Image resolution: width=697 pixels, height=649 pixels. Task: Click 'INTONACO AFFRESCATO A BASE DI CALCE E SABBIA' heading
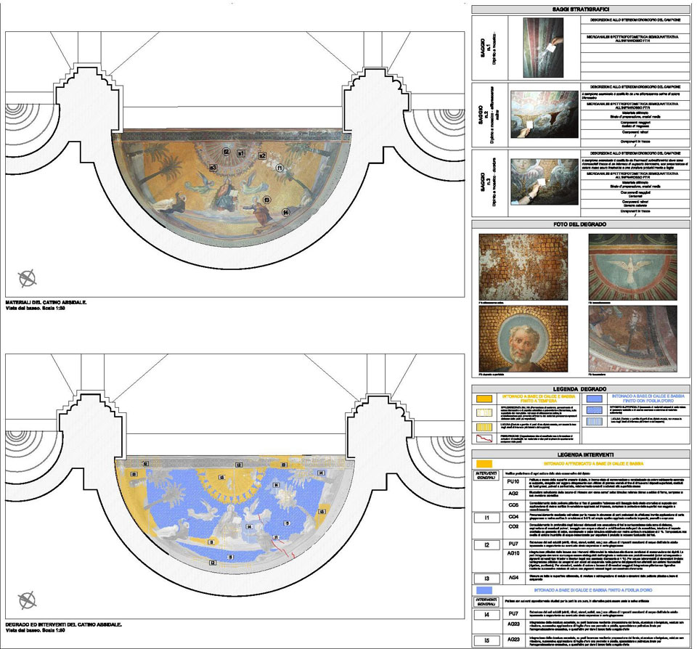click(x=593, y=464)
